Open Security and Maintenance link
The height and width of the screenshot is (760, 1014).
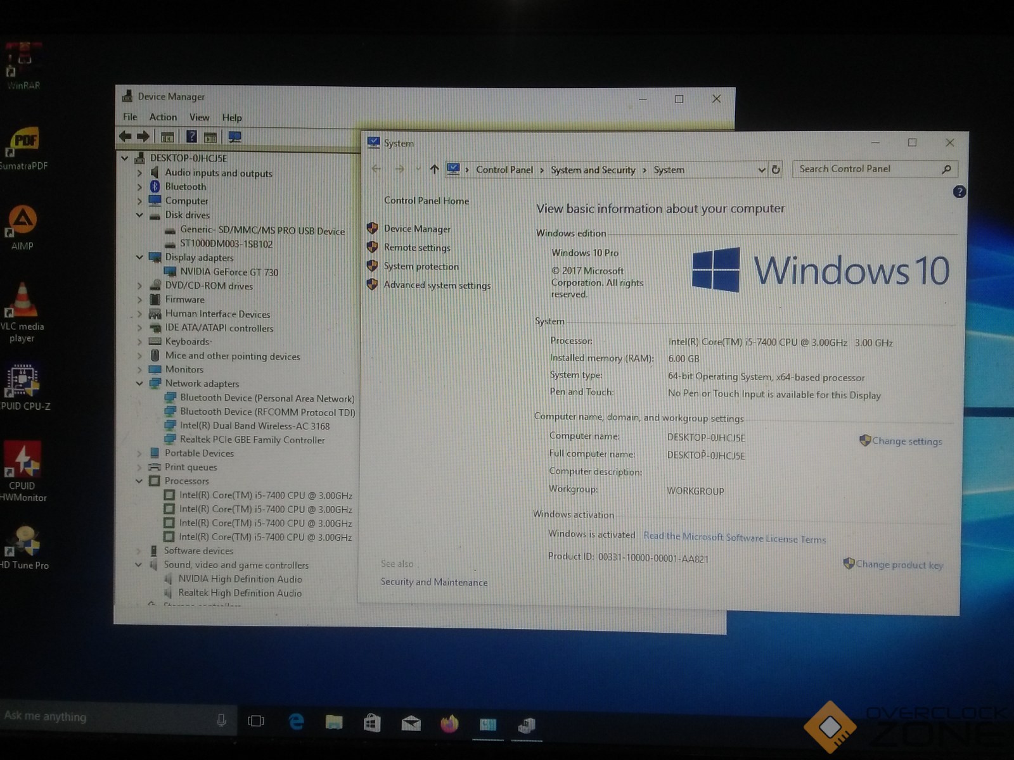coord(434,583)
